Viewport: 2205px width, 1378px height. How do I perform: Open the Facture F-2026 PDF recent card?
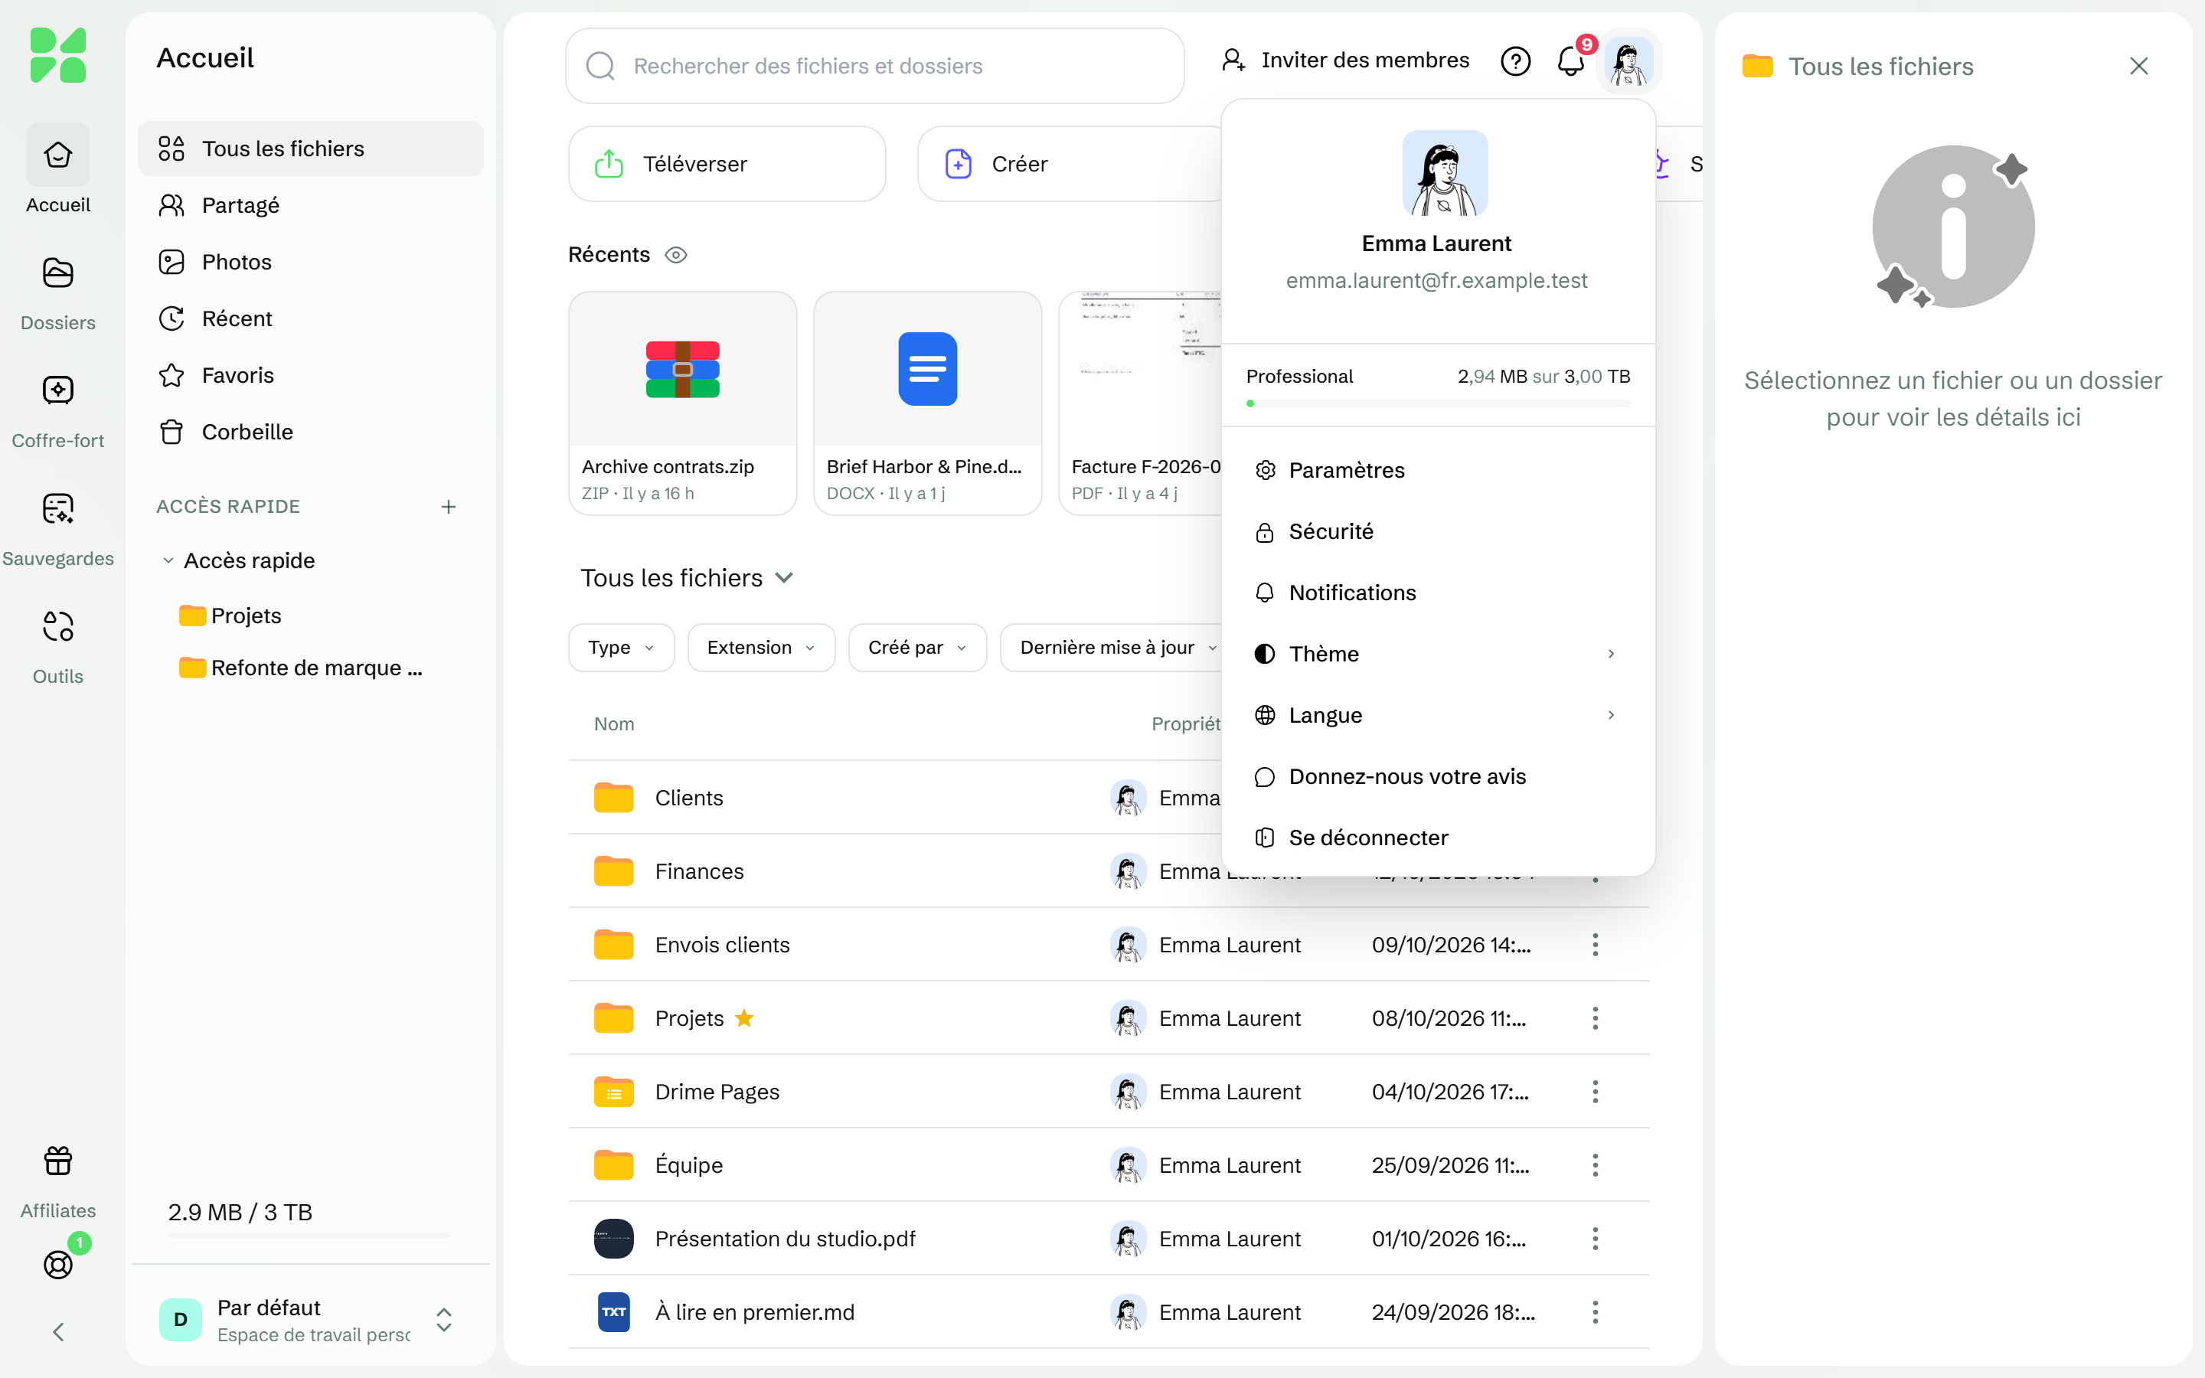click(x=1140, y=403)
